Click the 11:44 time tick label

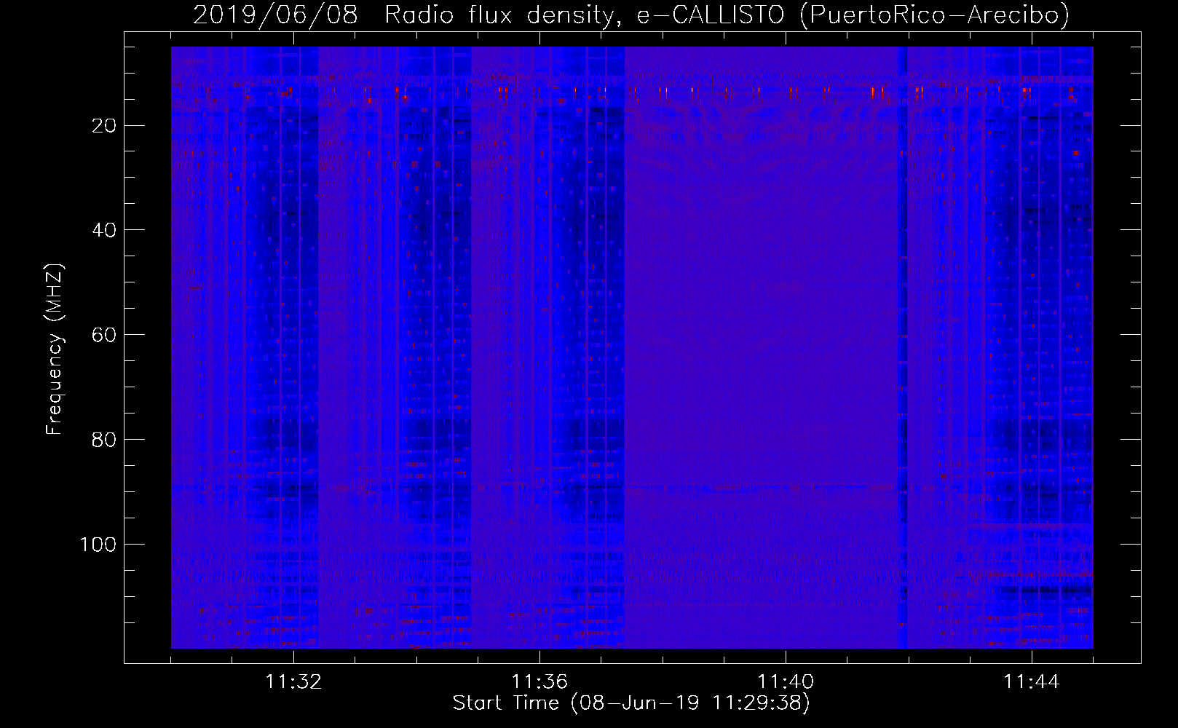click(1032, 682)
